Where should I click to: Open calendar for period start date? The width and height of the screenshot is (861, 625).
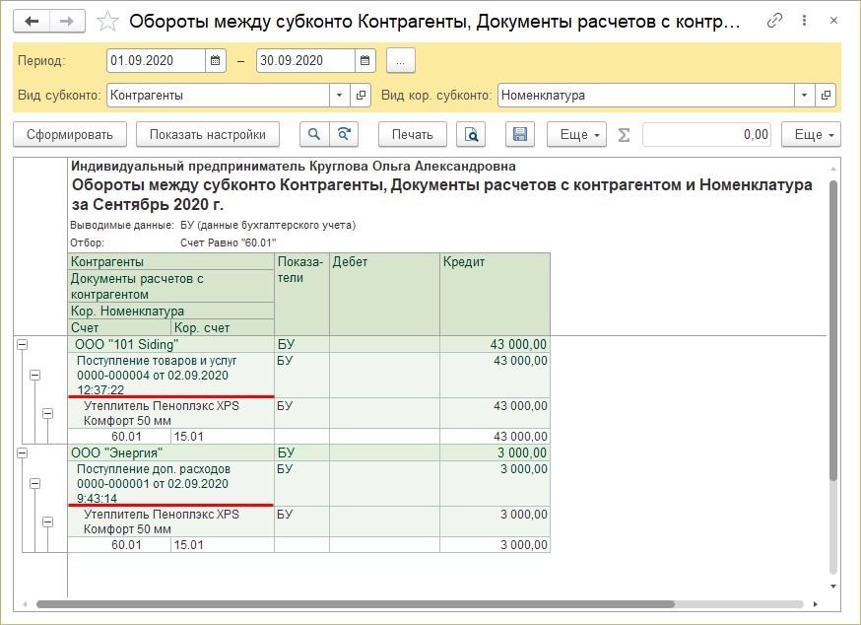point(216,61)
